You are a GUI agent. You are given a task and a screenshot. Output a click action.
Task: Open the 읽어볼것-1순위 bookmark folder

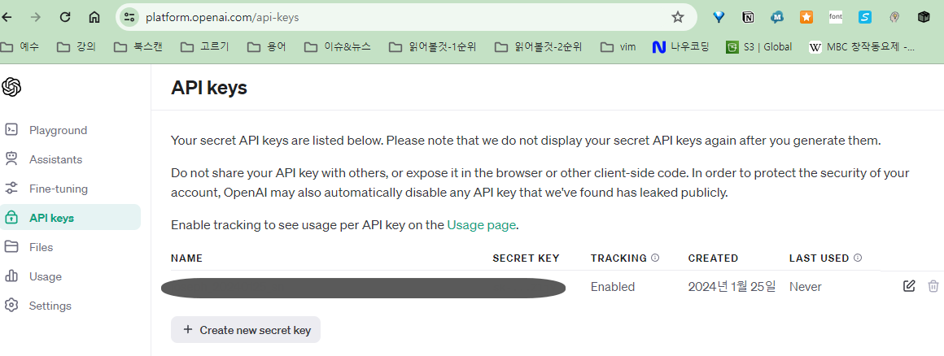(x=432, y=47)
